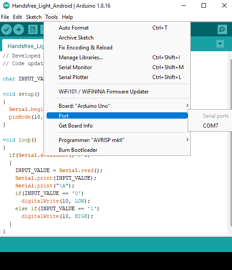Click the "else if(INPUT_VALUE == '1')" line
This screenshot has width=232, height=270.
coord(57,208)
